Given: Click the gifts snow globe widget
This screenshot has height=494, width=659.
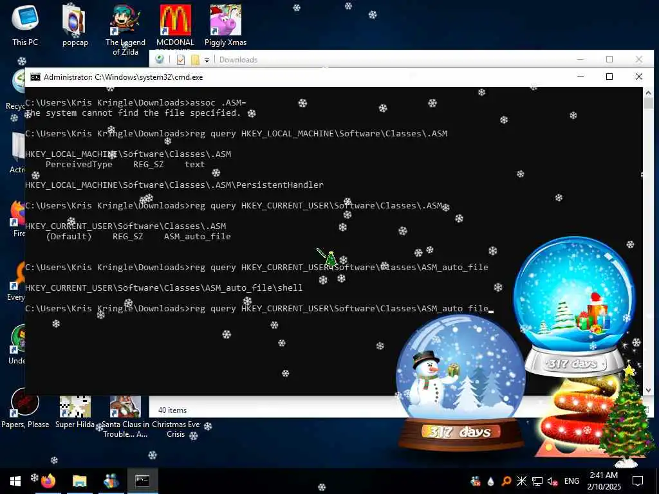Looking at the screenshot, I should click(x=573, y=306).
